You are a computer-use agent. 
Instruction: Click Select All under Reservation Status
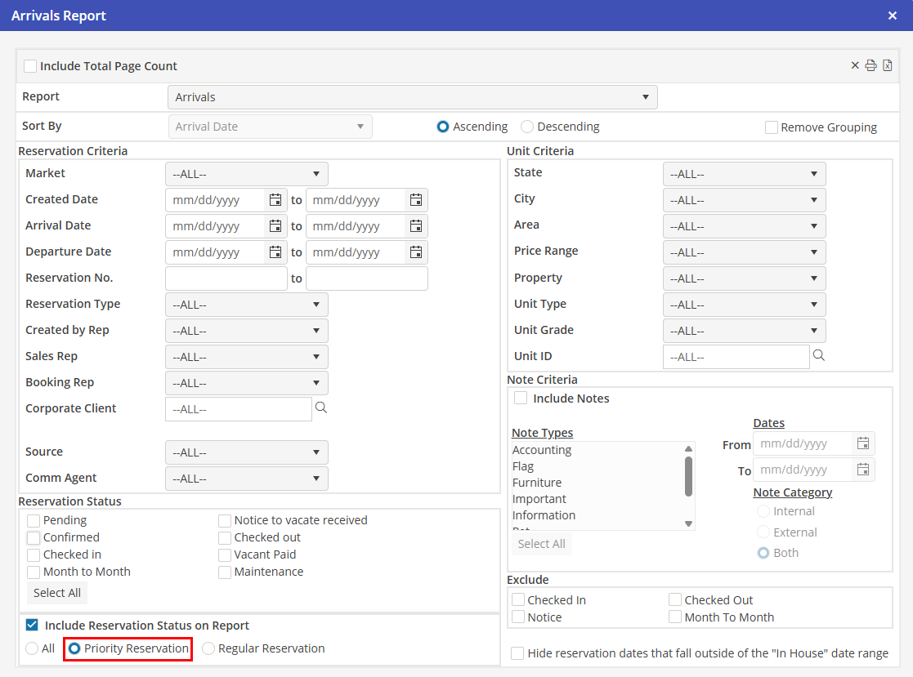(57, 593)
